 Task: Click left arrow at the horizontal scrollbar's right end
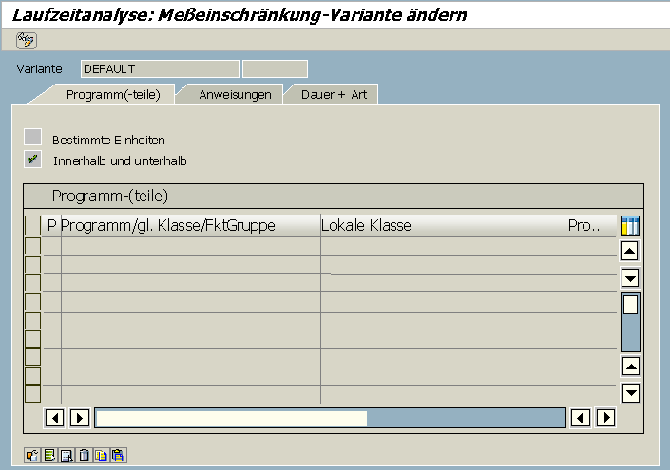581,418
